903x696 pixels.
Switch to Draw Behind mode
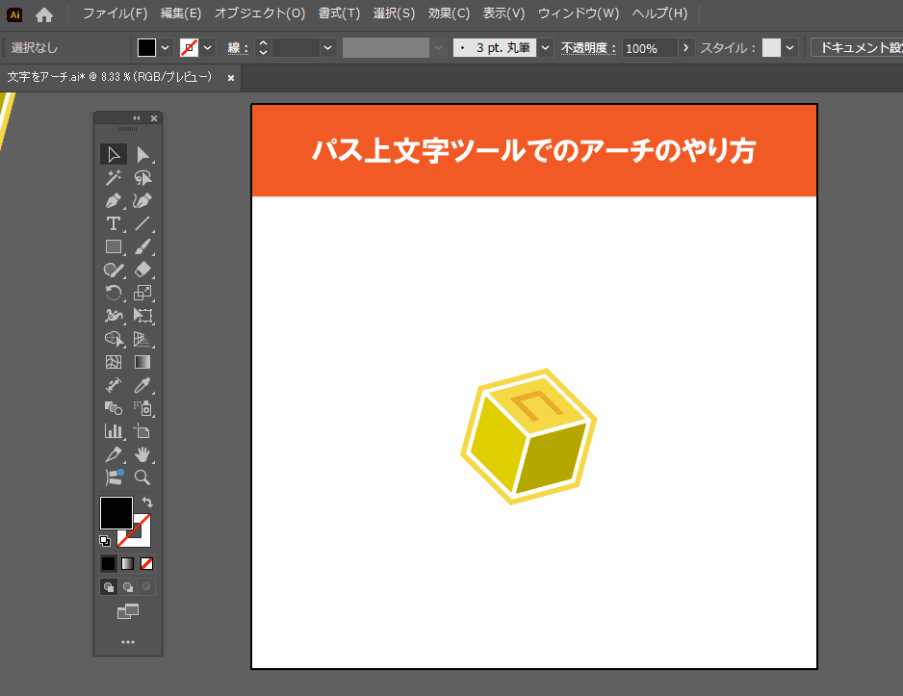pos(128,586)
